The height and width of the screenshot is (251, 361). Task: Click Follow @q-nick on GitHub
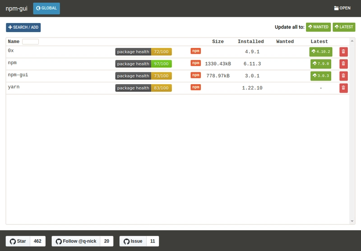click(76, 241)
